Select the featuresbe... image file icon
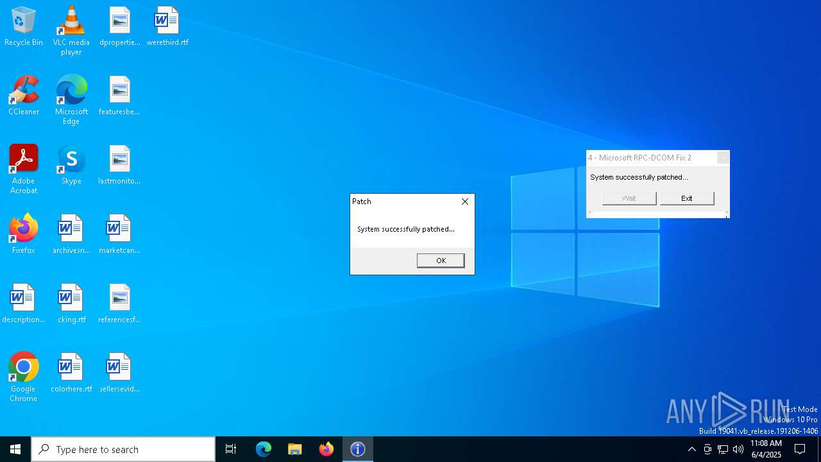Image resolution: width=821 pixels, height=462 pixels. tap(120, 96)
